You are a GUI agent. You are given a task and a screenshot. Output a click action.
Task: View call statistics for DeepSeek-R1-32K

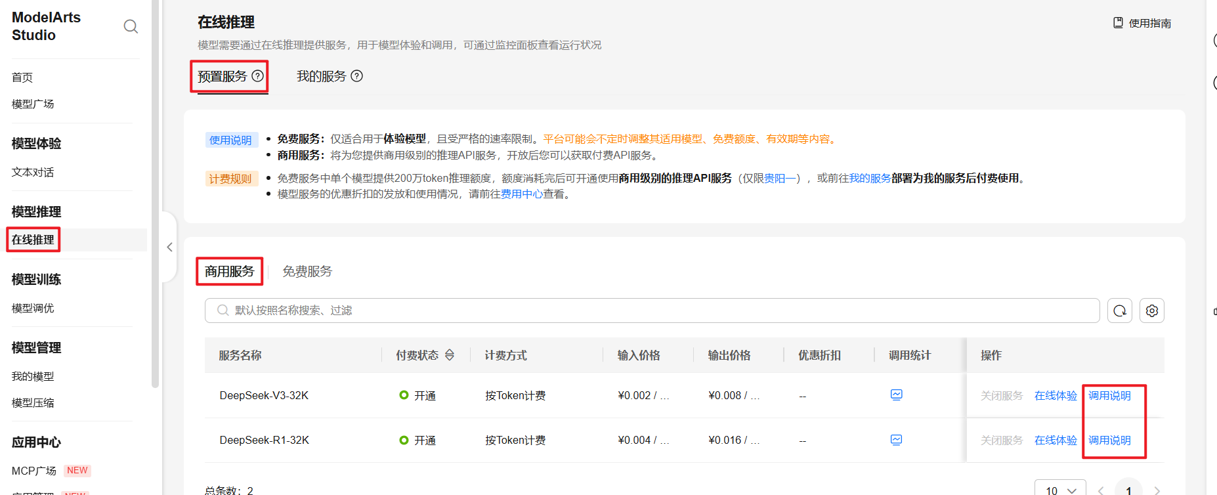tap(897, 440)
